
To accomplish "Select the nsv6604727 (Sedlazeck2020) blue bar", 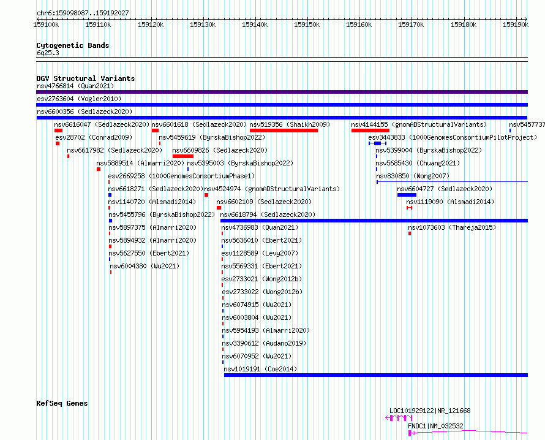I will point(407,195).
